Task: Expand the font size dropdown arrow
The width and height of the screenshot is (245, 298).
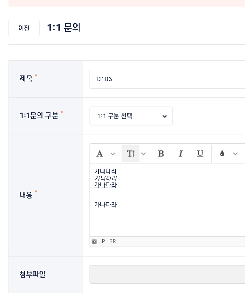Action: tap(144, 154)
